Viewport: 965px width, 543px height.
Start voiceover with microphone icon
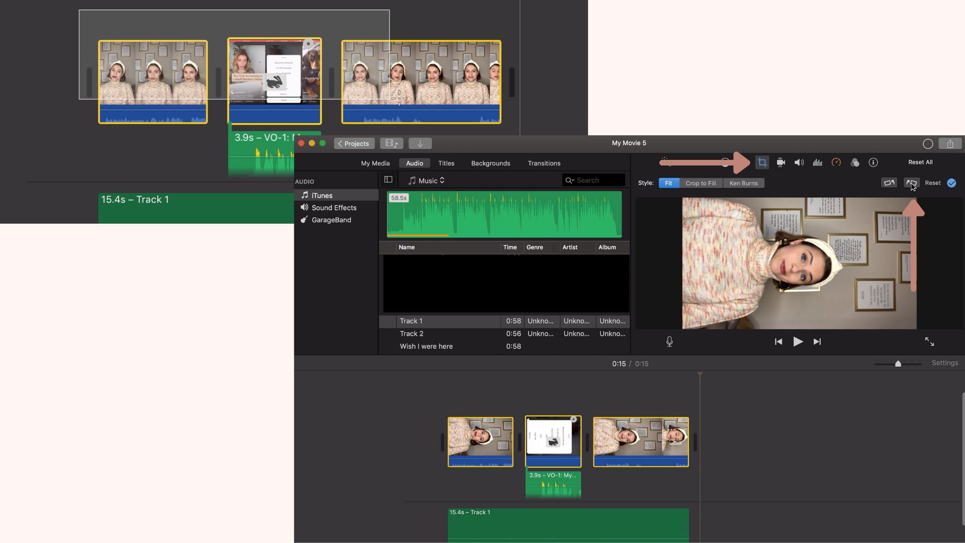point(669,342)
